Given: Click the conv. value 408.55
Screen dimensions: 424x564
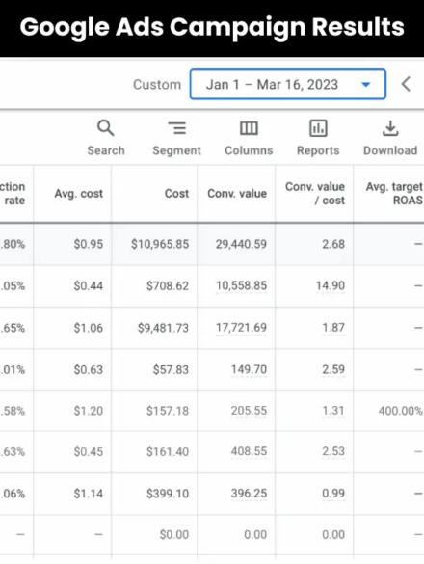Looking at the screenshot, I should 250,451.
